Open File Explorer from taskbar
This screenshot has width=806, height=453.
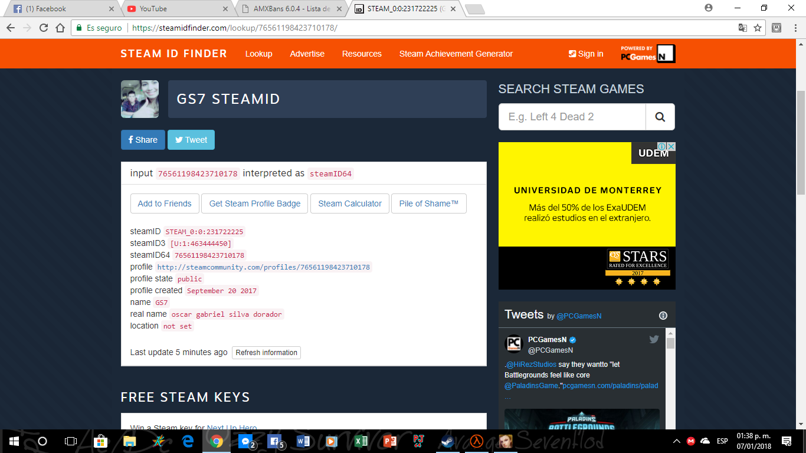129,441
